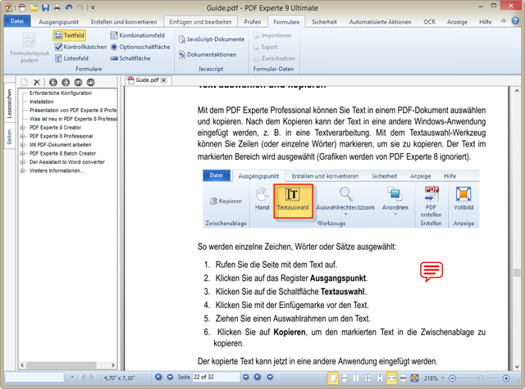Click the Print icon in the quick access toolbar
Image resolution: width=525 pixels, height=389 pixels.
point(57,7)
